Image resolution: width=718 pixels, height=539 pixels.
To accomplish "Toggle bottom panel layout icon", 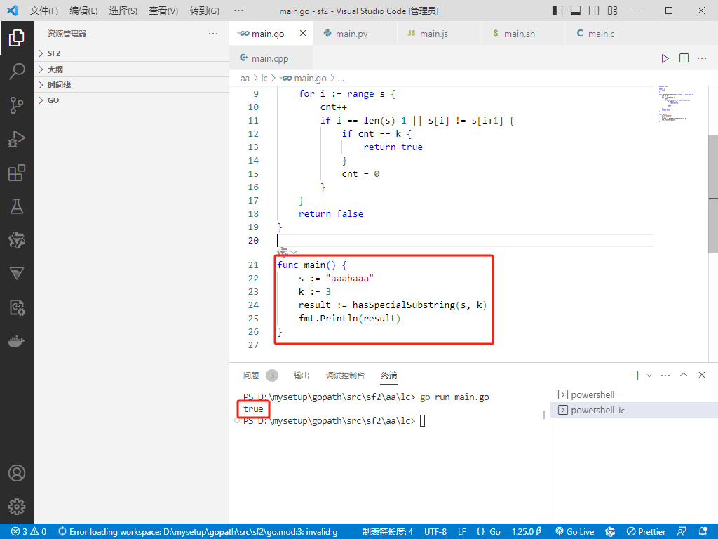I will click(x=576, y=11).
